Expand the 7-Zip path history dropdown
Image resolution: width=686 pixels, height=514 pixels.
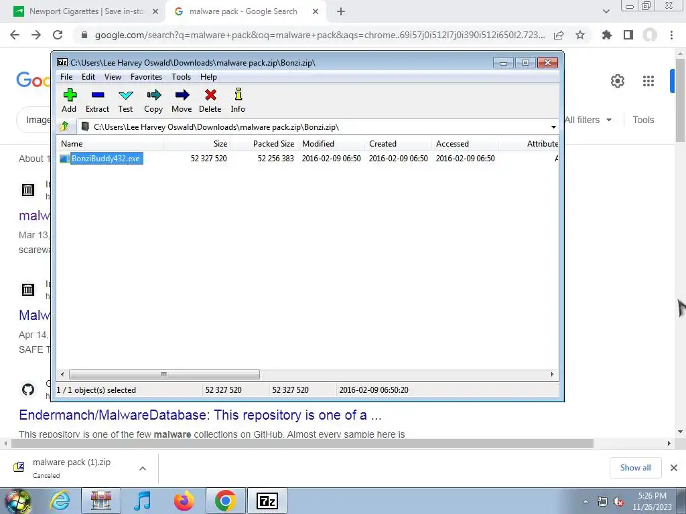(553, 126)
